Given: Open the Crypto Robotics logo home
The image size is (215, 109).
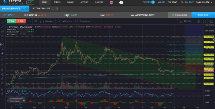Looking at the screenshot, I should (13, 2).
